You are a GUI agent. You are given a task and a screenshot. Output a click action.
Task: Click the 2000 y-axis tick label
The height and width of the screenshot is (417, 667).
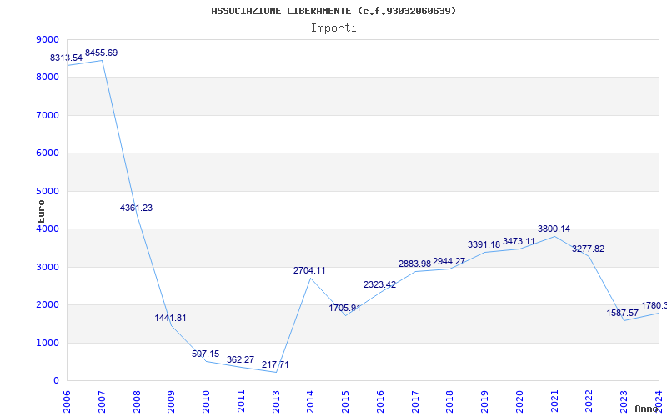[x=46, y=305]
